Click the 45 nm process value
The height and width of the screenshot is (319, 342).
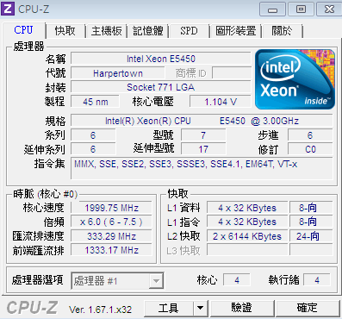click(x=96, y=102)
